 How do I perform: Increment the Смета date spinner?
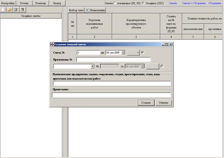tap(123, 51)
